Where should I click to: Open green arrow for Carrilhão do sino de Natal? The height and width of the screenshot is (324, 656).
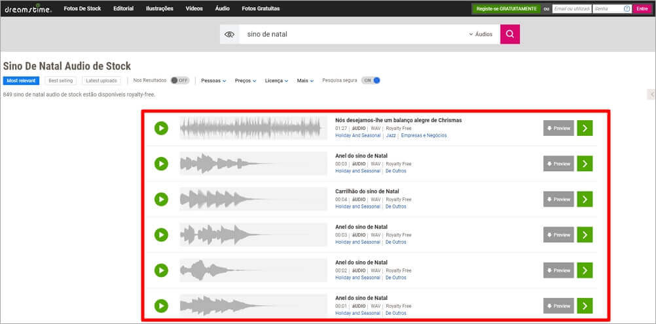click(585, 199)
